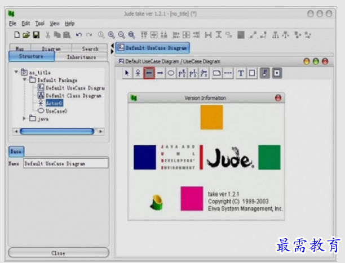Click the left-pointing panel collapse arrow
The height and width of the screenshot is (263, 345).
click(112, 46)
